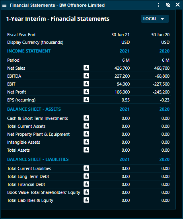Open chart icon for Total Assets
Screen dimensions: 183x219
[x=86, y=150]
